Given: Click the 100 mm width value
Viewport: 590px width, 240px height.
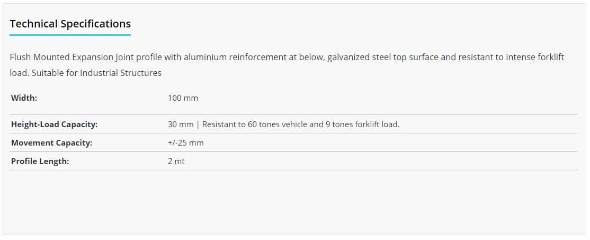Looking at the screenshot, I should pos(183,98).
